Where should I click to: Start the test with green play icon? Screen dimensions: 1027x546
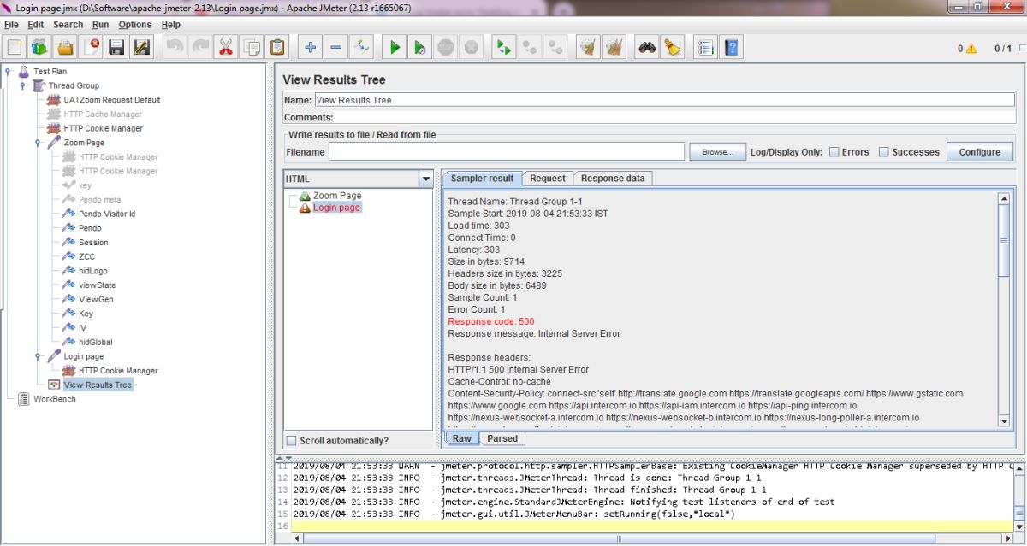click(395, 47)
